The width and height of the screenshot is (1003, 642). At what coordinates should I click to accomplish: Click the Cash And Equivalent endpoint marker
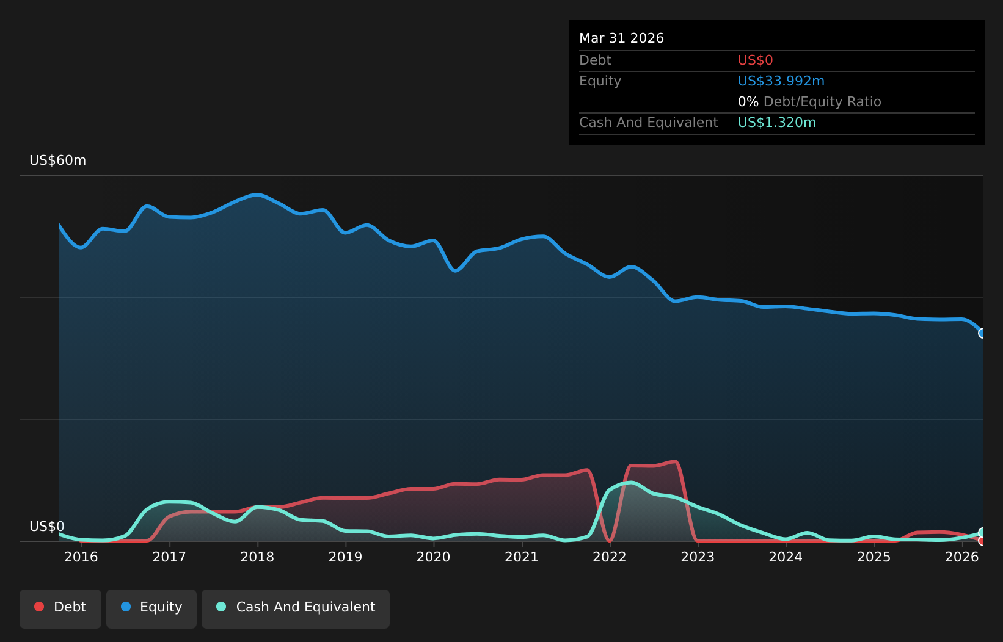pyautogui.click(x=982, y=533)
